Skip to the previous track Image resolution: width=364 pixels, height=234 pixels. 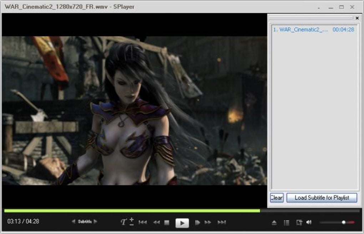click(142, 222)
